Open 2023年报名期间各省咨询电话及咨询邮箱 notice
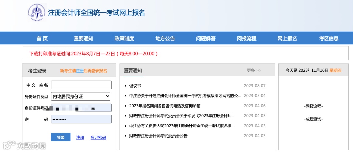 165,106
